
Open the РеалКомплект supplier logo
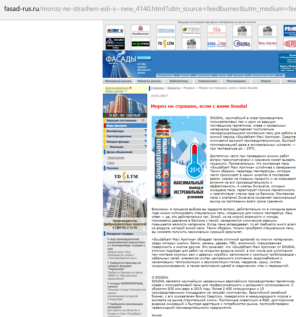(x=141, y=31)
